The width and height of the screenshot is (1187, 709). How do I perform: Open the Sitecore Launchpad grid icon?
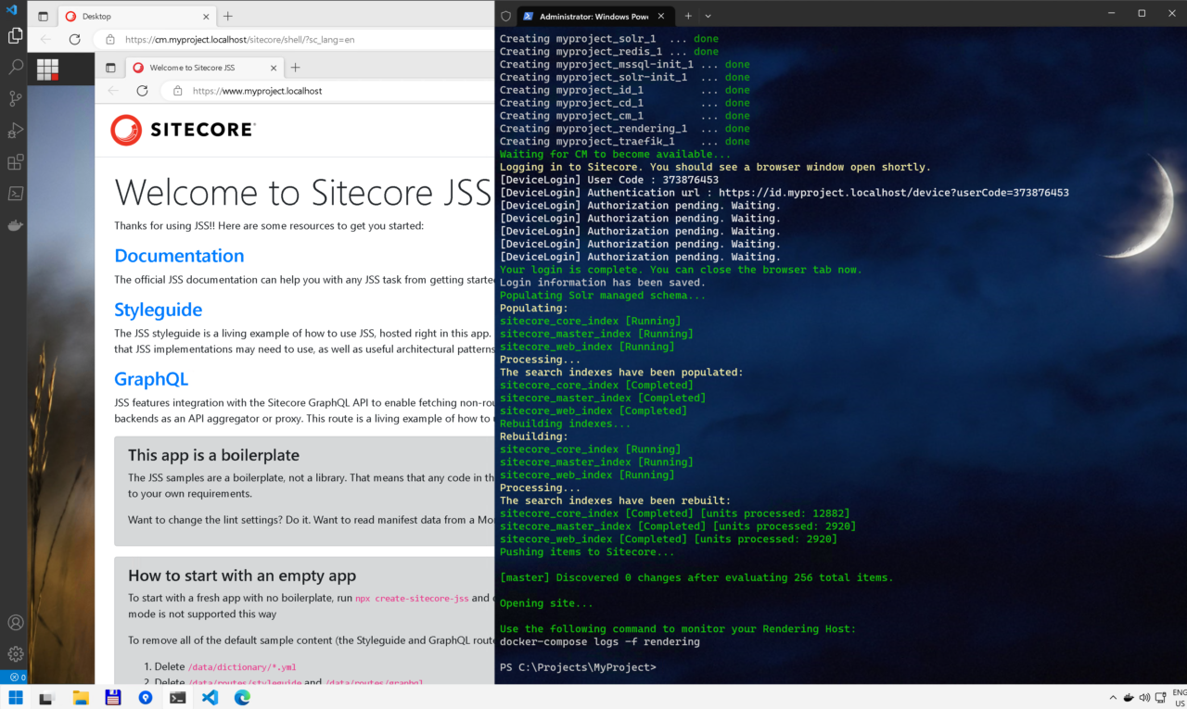(47, 67)
